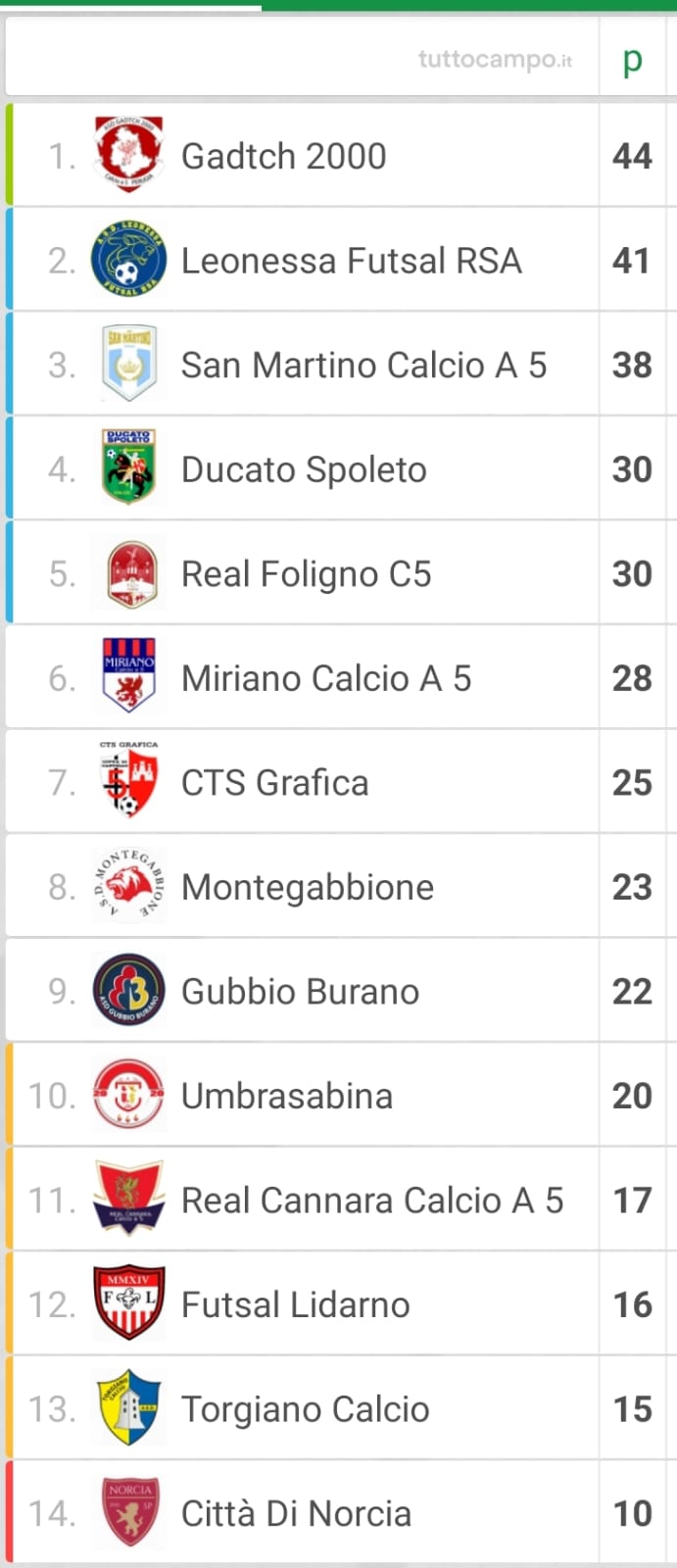Sort table by the p points column header

(633, 60)
